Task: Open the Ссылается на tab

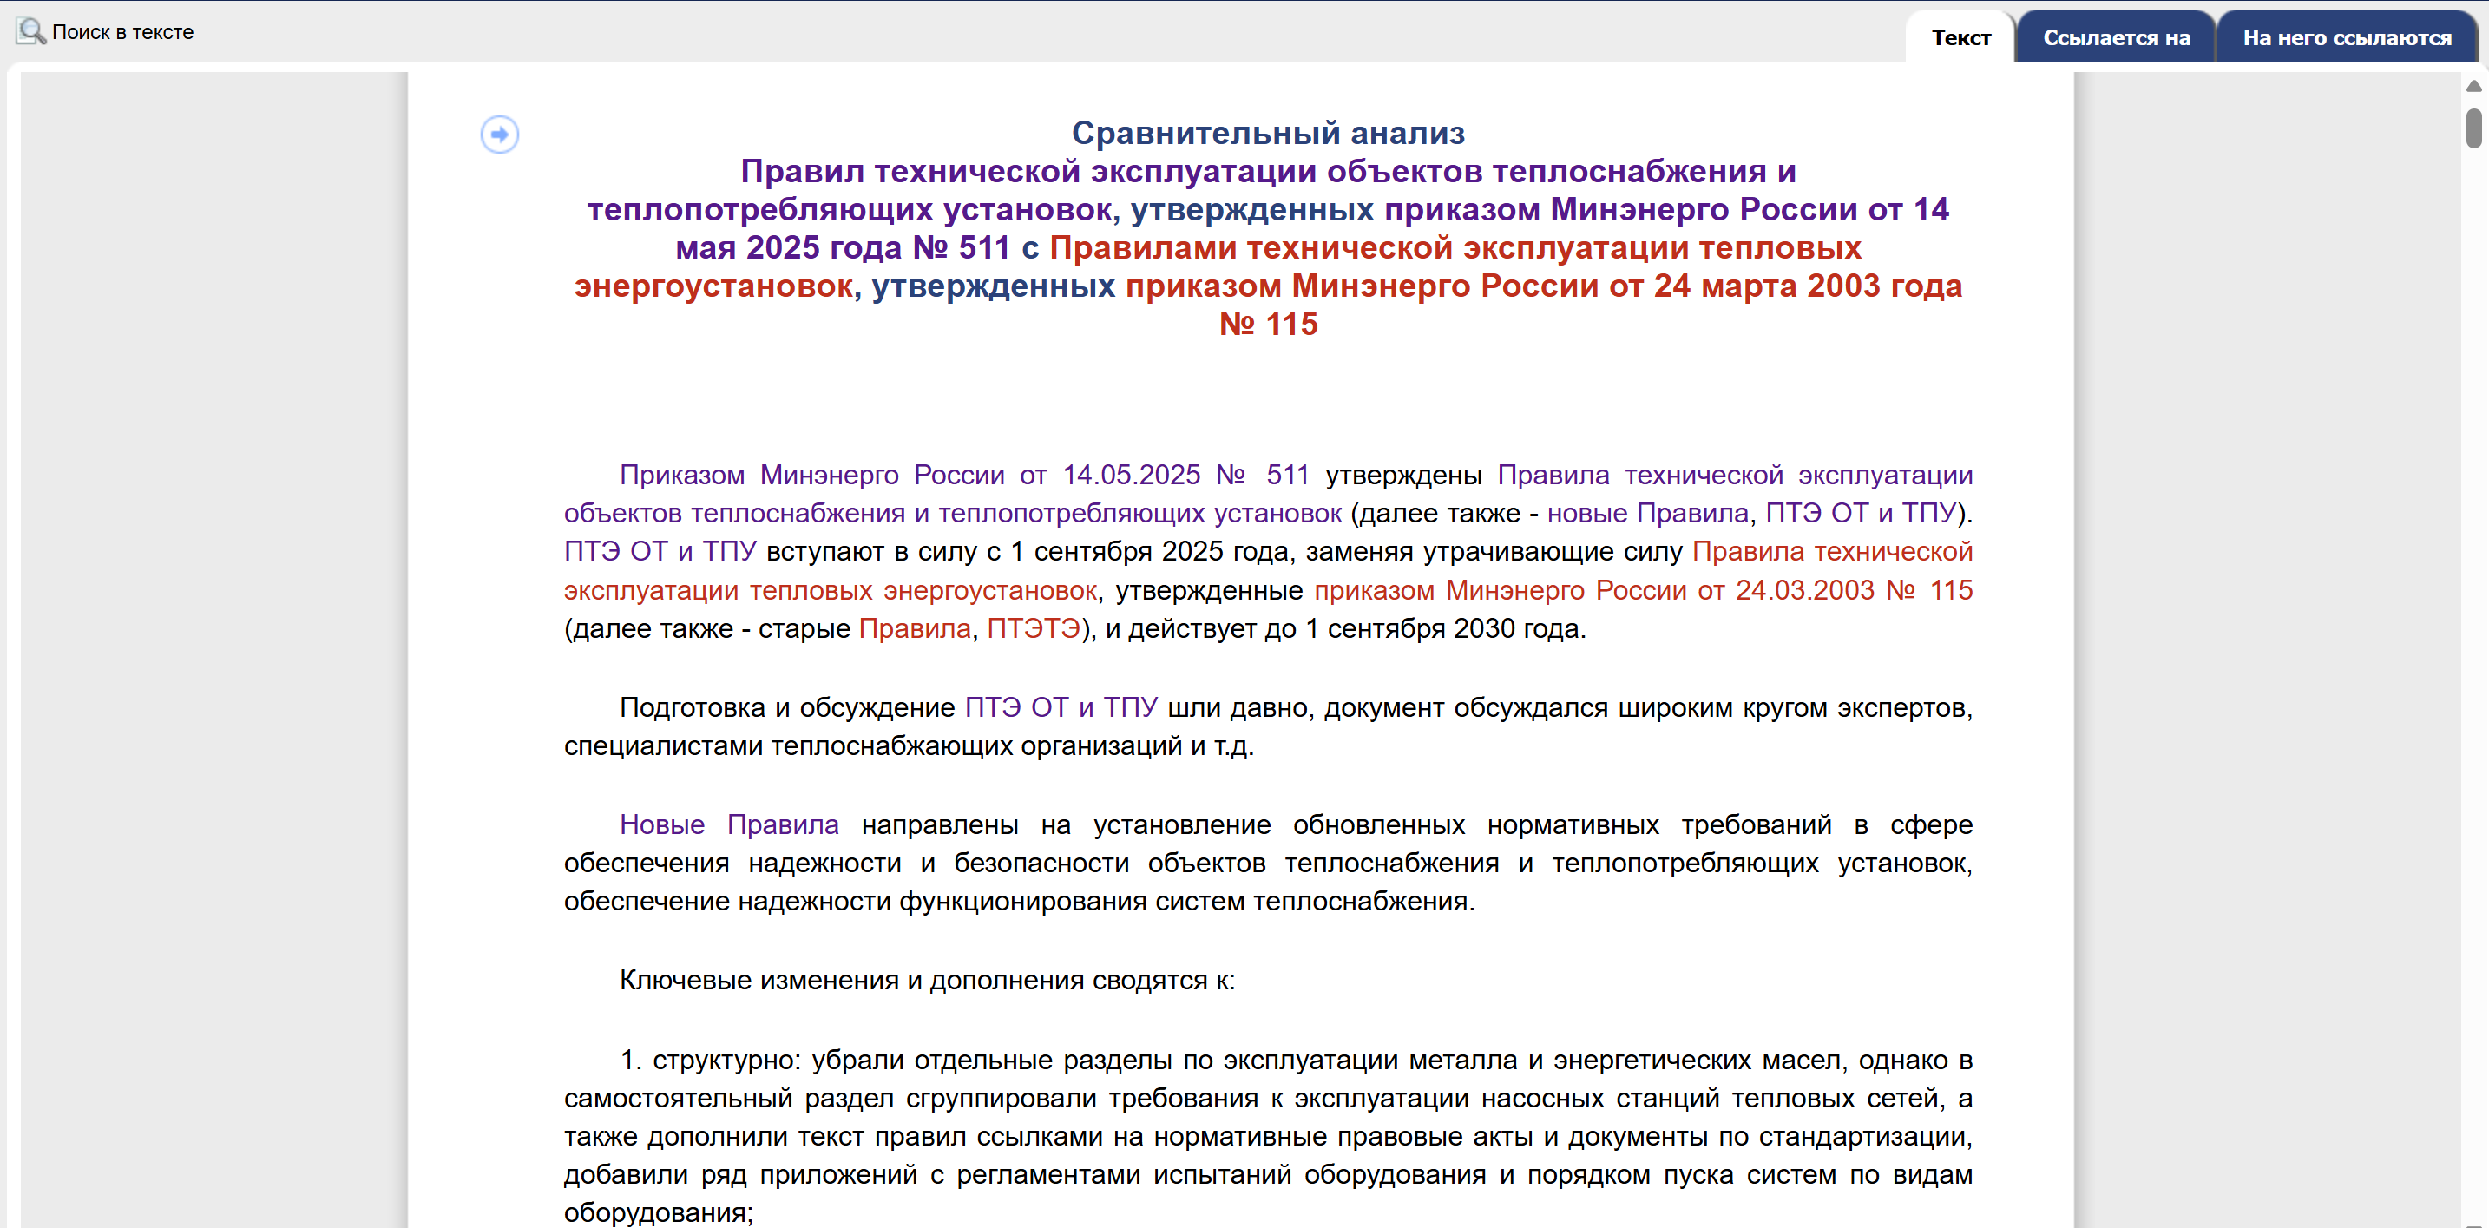Action: coord(2116,37)
